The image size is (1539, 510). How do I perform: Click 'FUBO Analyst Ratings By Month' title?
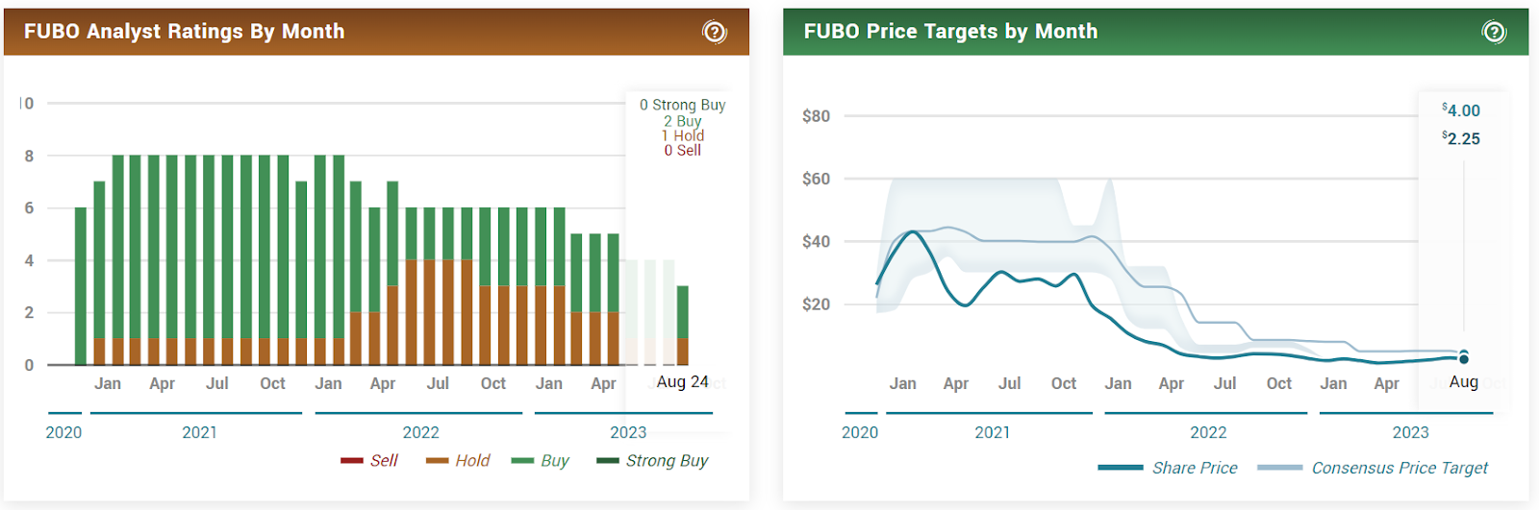(184, 32)
